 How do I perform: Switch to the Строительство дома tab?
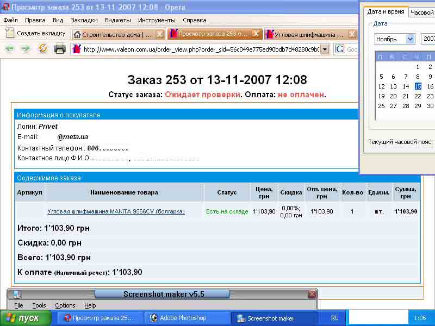[117, 35]
